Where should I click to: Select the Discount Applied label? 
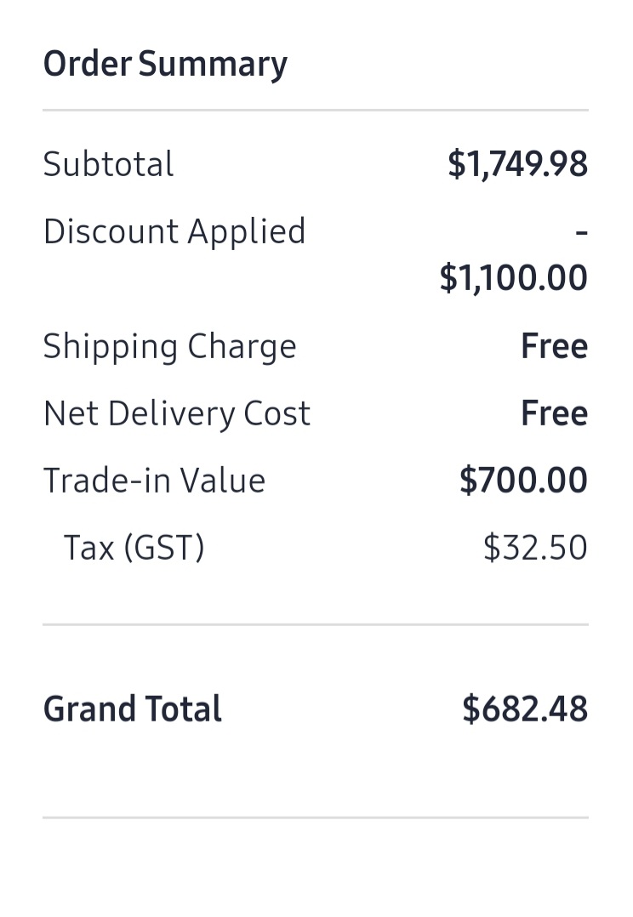[x=174, y=232]
